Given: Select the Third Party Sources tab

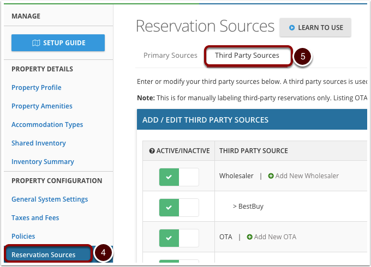Looking at the screenshot, I should click(247, 55).
